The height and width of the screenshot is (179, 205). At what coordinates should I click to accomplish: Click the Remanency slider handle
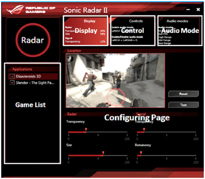pos(141,153)
